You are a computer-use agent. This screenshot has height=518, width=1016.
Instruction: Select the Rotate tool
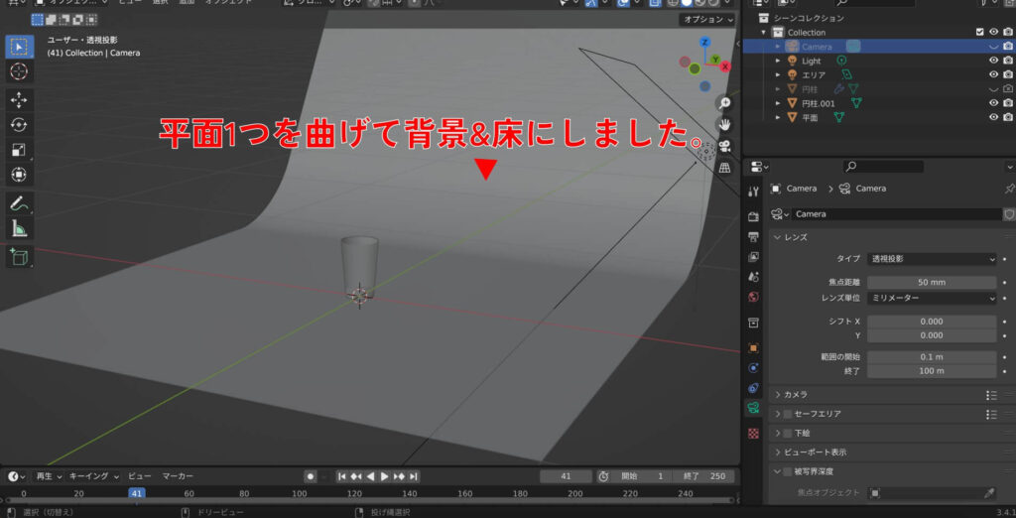click(20, 125)
